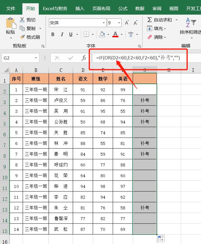Screen dimensions: 201x244
Task: Switch to the 页面布局 tab
Action: [101, 8]
